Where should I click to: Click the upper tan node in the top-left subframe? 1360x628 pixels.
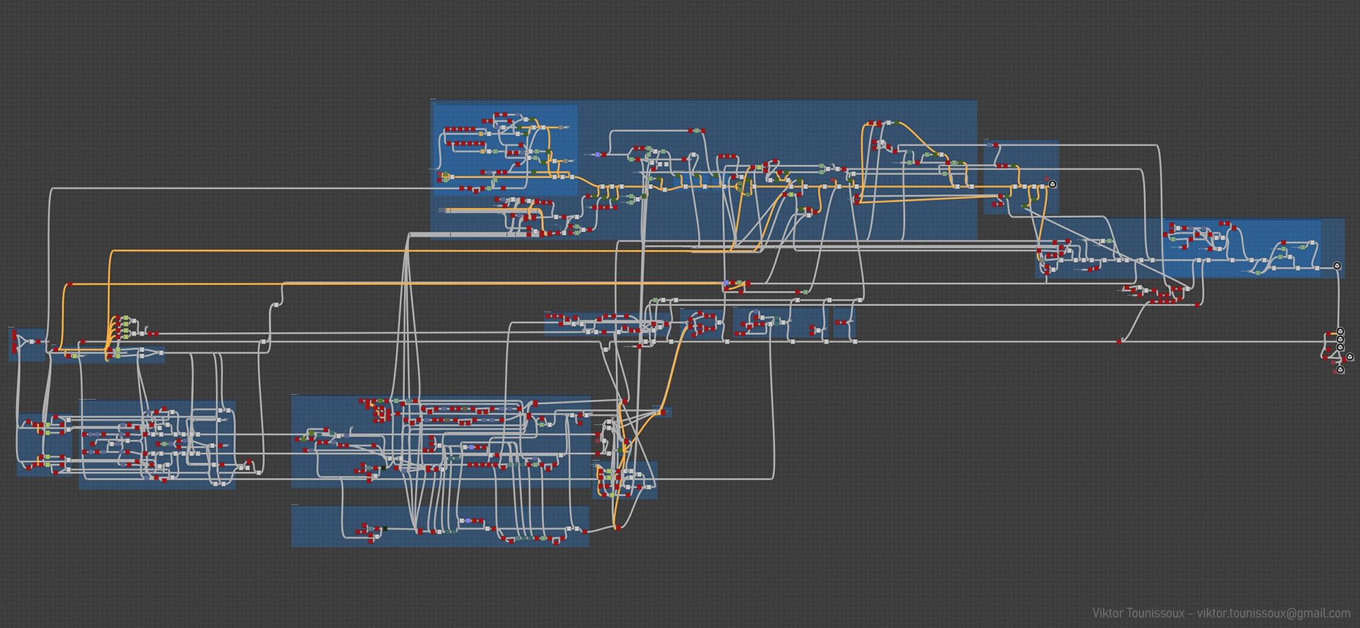point(482,133)
